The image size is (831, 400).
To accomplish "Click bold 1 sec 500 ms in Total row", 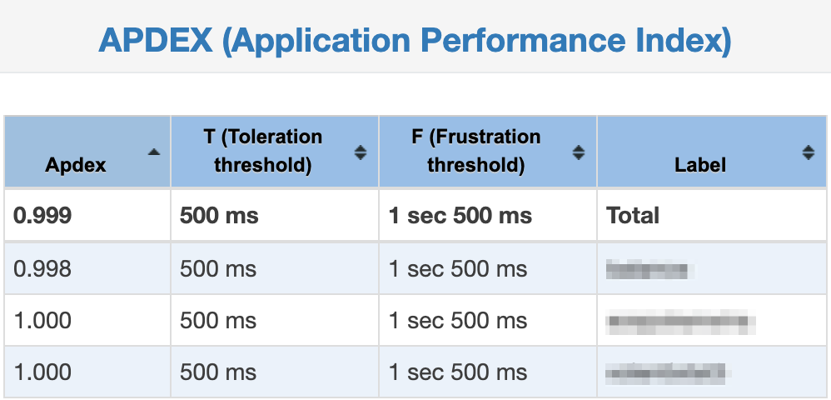I will pos(460,216).
